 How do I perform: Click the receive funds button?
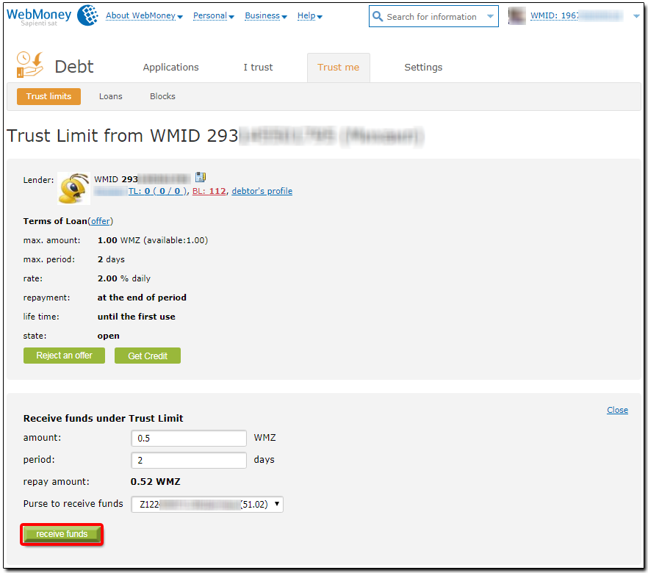click(62, 534)
